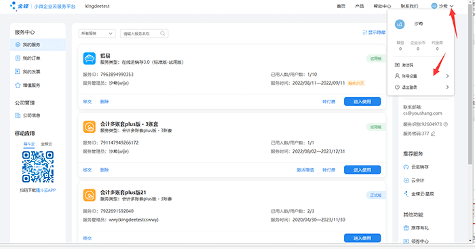Click 试用版 badge on the first card
The height and width of the screenshot is (249, 475).
(376, 58)
